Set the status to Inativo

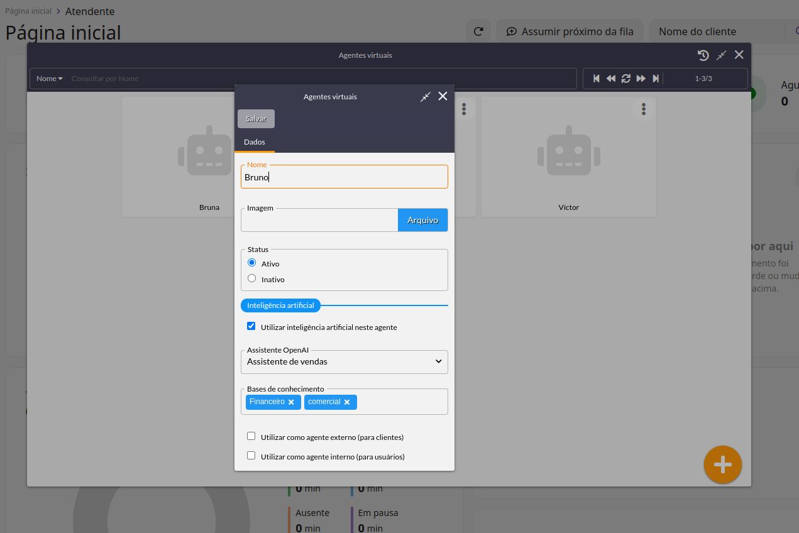coord(252,278)
